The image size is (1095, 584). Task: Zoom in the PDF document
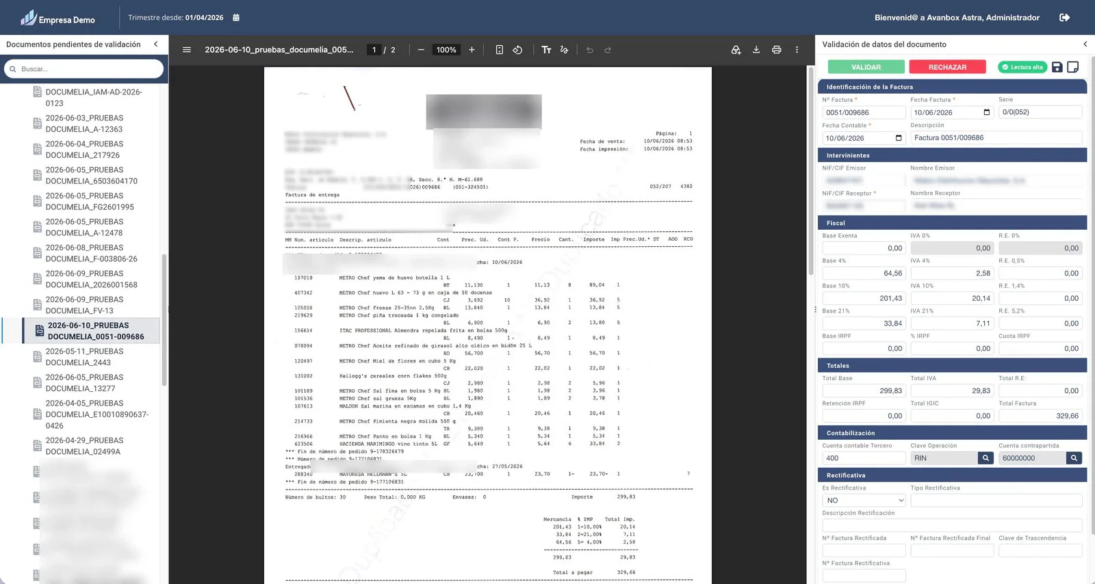(472, 50)
